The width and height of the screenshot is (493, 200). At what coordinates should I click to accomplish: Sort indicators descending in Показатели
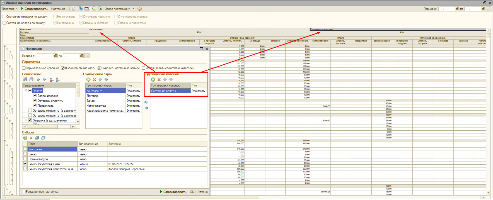(58, 80)
